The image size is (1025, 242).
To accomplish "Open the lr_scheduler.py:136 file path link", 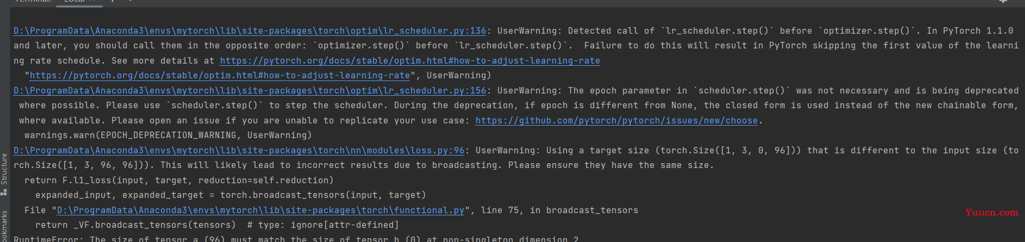I will click(250, 31).
